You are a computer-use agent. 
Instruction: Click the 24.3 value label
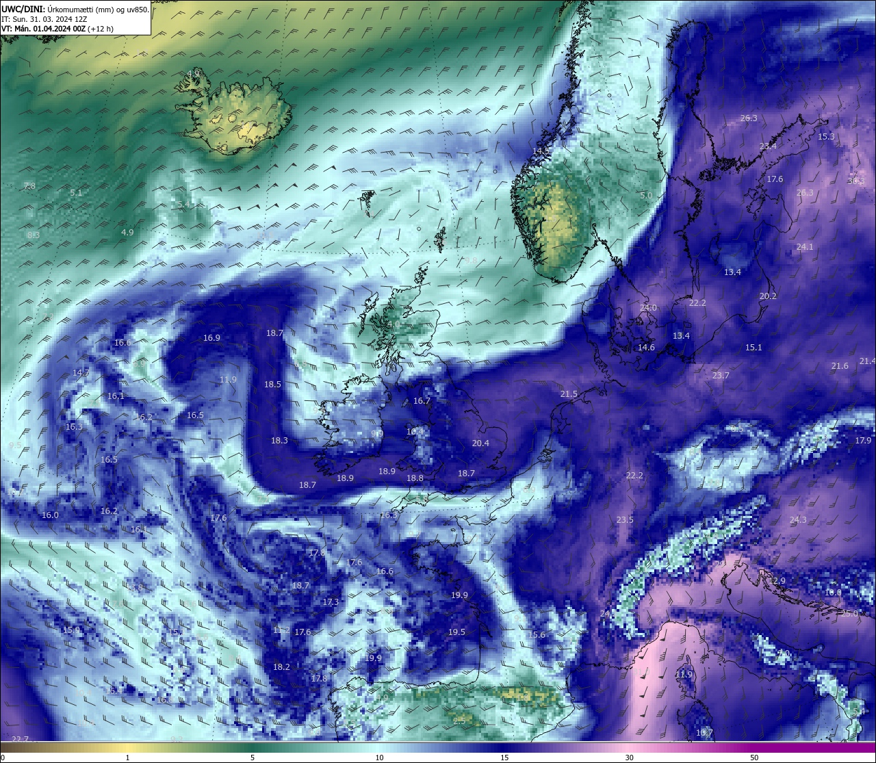[x=798, y=519]
